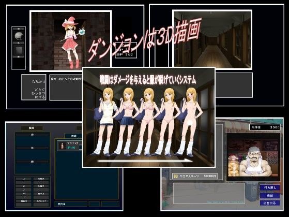Viewport: 289px width, 217px height.
Task: Click the 武器 tab in inventory
Action: (73, 136)
